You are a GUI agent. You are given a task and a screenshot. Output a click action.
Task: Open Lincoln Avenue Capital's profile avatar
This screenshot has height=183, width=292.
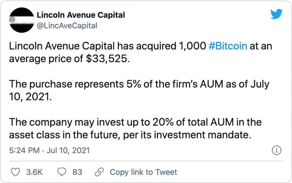point(22,20)
